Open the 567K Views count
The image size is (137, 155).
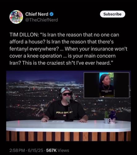(x=58, y=150)
